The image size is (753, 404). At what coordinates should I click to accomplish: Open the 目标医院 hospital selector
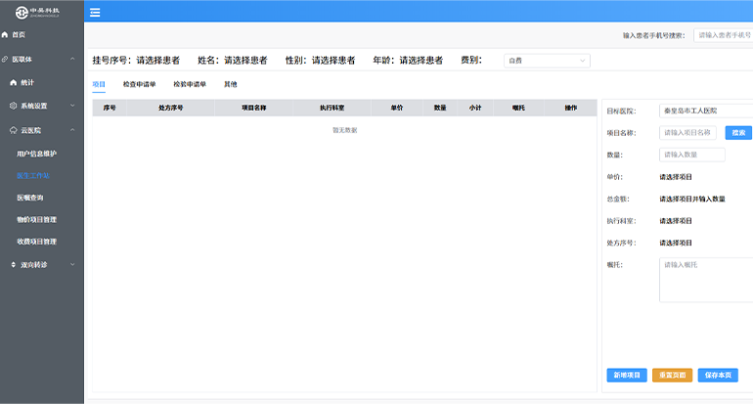point(706,111)
